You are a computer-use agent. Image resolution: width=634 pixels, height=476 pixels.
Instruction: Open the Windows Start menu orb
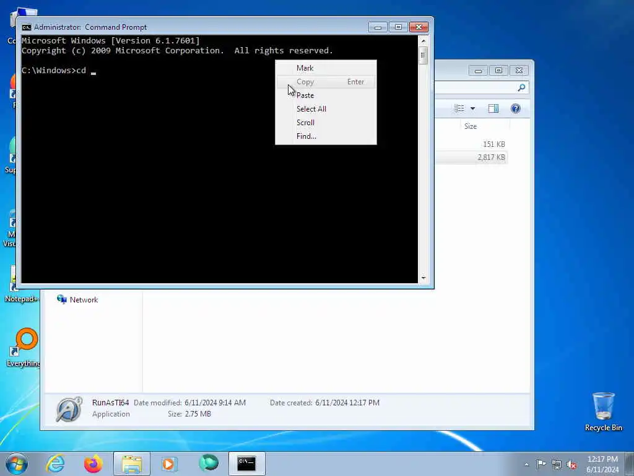pyautogui.click(x=17, y=464)
